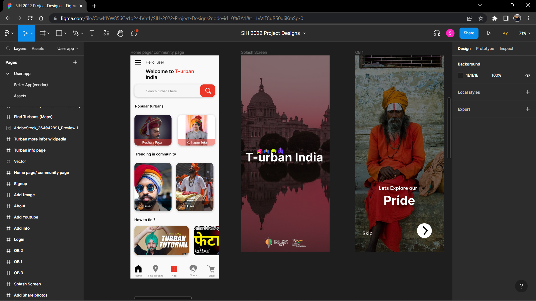The height and width of the screenshot is (301, 536).
Task: Switch to the Prototype tab
Action: point(485,48)
